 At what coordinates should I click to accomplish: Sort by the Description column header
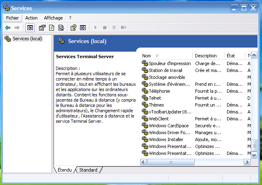pyautogui.click(x=208, y=56)
